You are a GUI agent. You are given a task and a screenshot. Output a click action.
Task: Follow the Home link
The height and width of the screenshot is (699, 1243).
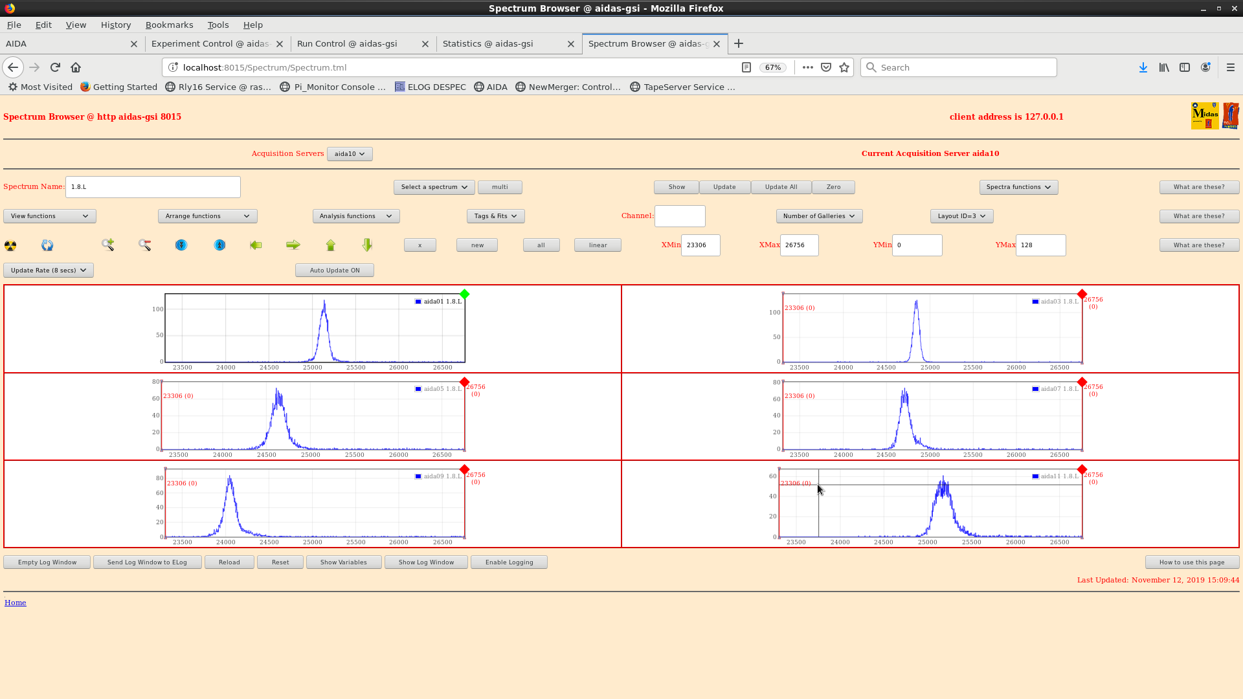tap(16, 603)
